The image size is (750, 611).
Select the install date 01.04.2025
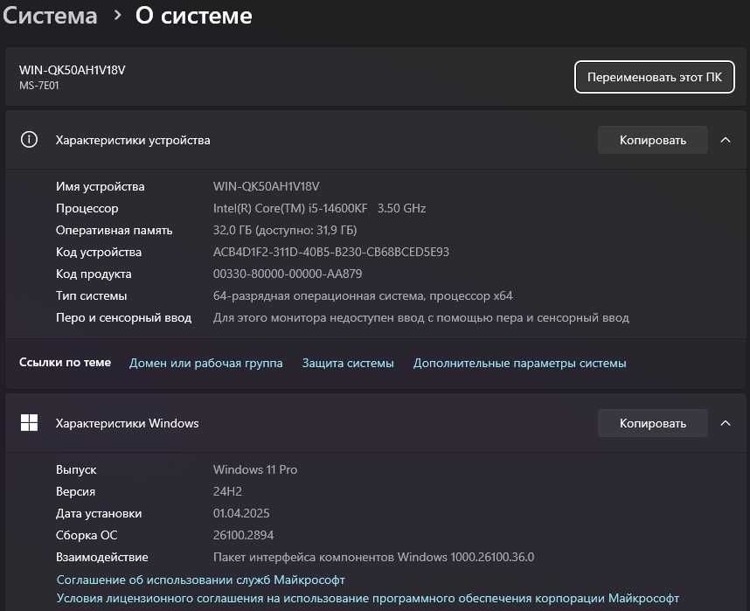(x=241, y=513)
